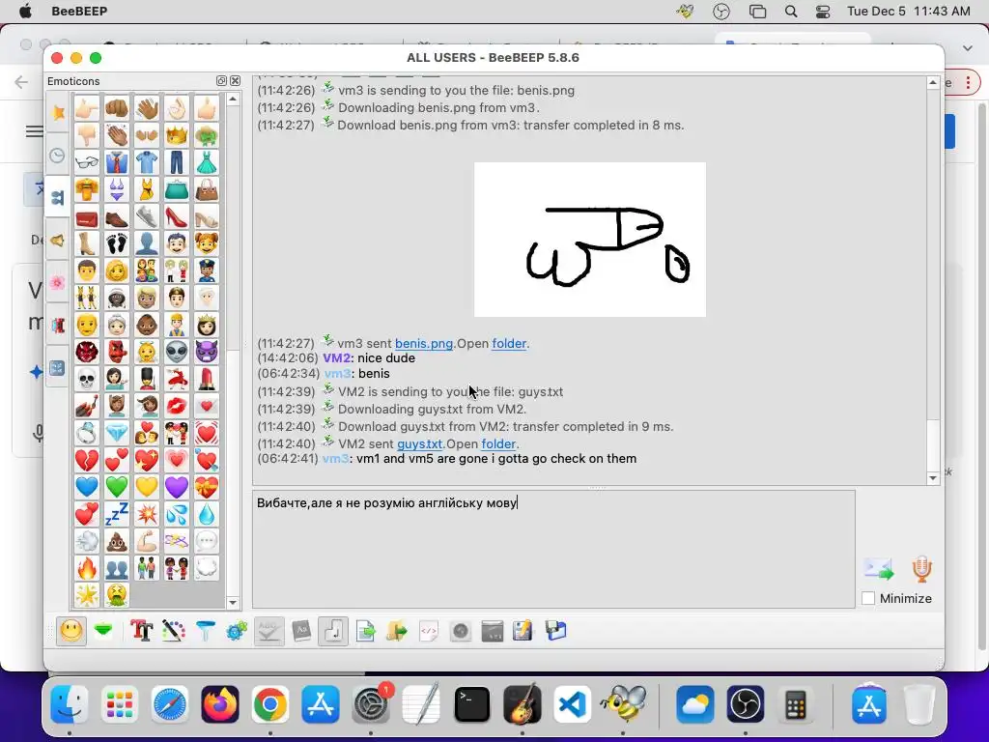Image resolution: width=989 pixels, height=742 pixels.
Task: Click chat scrollbar up arrow
Action: click(x=933, y=83)
